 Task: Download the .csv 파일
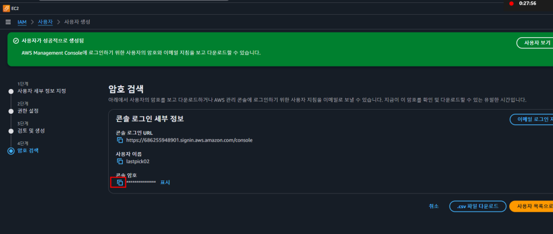(478, 206)
